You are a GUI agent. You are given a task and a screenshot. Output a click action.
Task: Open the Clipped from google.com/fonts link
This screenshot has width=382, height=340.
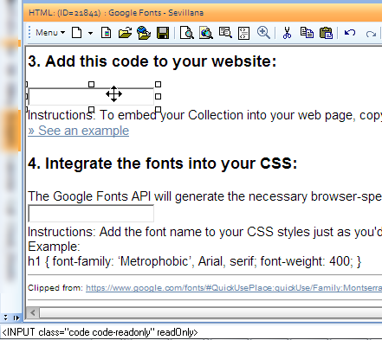click(x=234, y=287)
